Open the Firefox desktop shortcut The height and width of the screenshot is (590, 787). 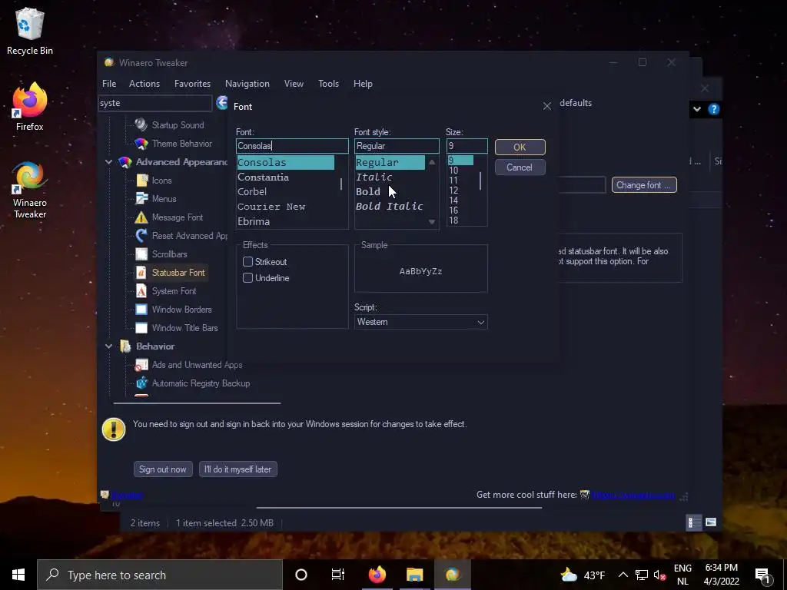(30, 106)
